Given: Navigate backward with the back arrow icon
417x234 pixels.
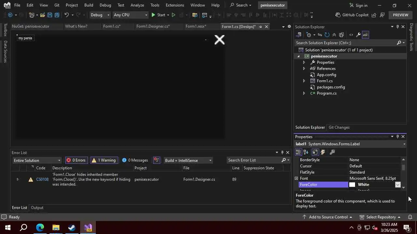Looking at the screenshot, I should point(10,15).
